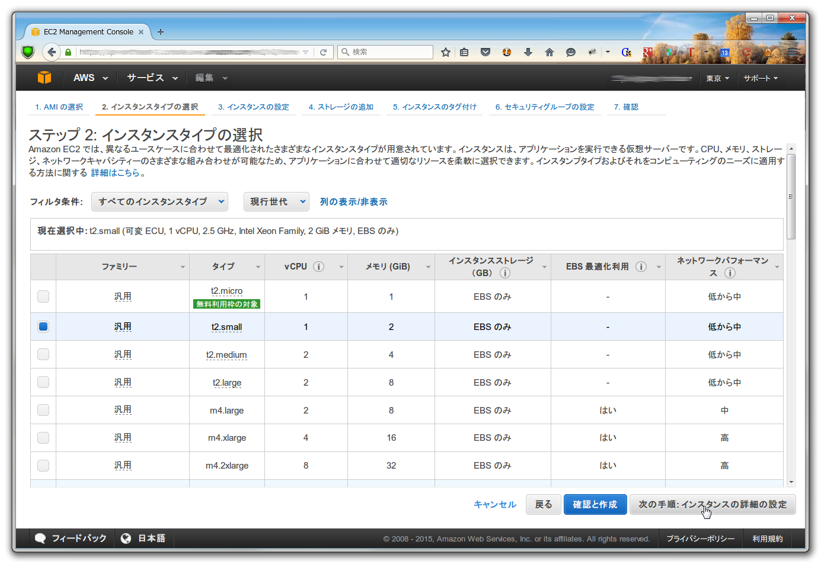Go to step 3. インスタンスの設定
The height and width of the screenshot is (564, 821).
[254, 107]
